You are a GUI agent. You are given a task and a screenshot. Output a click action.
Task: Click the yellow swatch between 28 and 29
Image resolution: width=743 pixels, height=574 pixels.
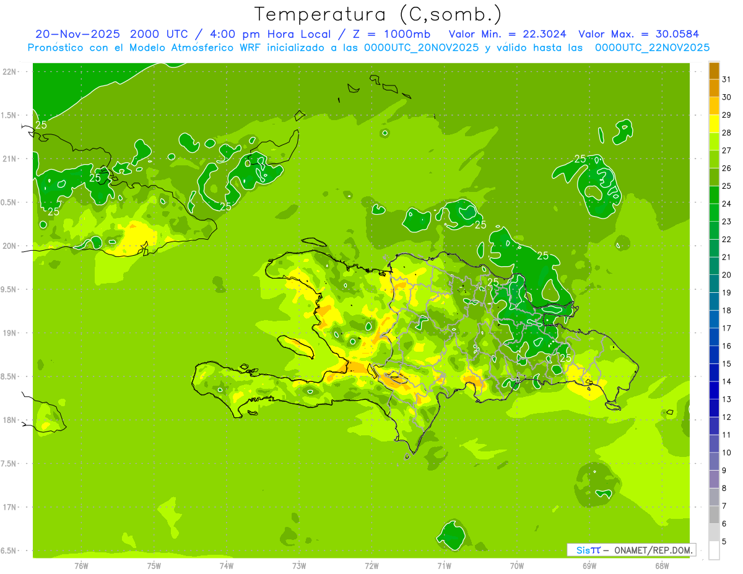coord(714,124)
